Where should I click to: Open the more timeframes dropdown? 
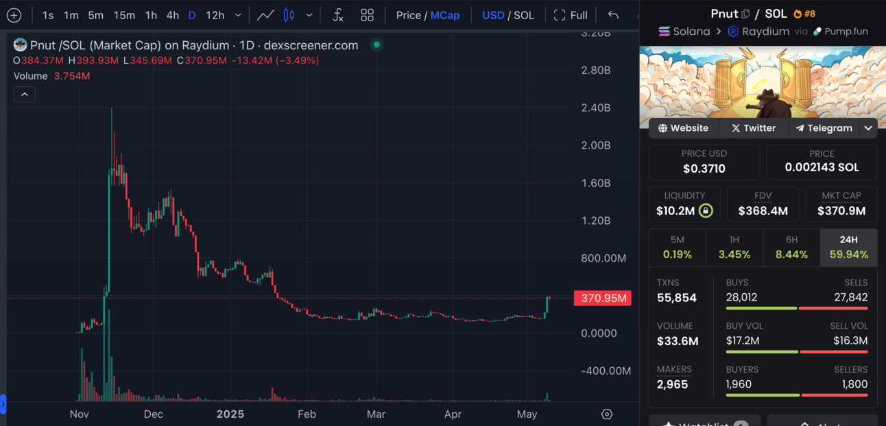(x=238, y=15)
